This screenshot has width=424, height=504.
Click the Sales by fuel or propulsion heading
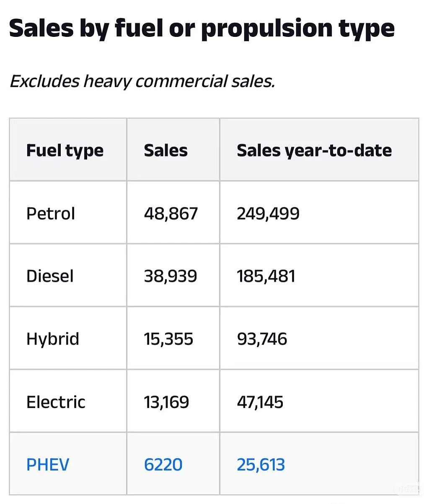(x=202, y=29)
